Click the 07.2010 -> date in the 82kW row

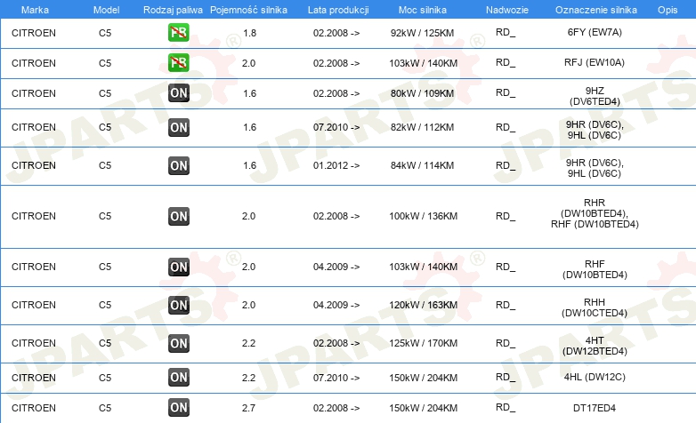pos(336,127)
